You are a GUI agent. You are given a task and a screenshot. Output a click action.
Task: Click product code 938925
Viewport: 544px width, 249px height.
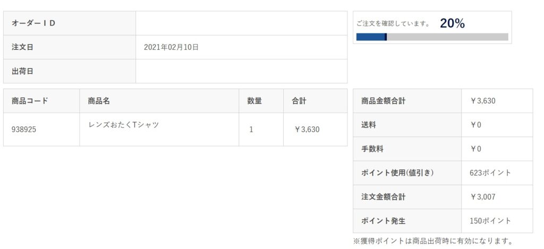tap(24, 129)
